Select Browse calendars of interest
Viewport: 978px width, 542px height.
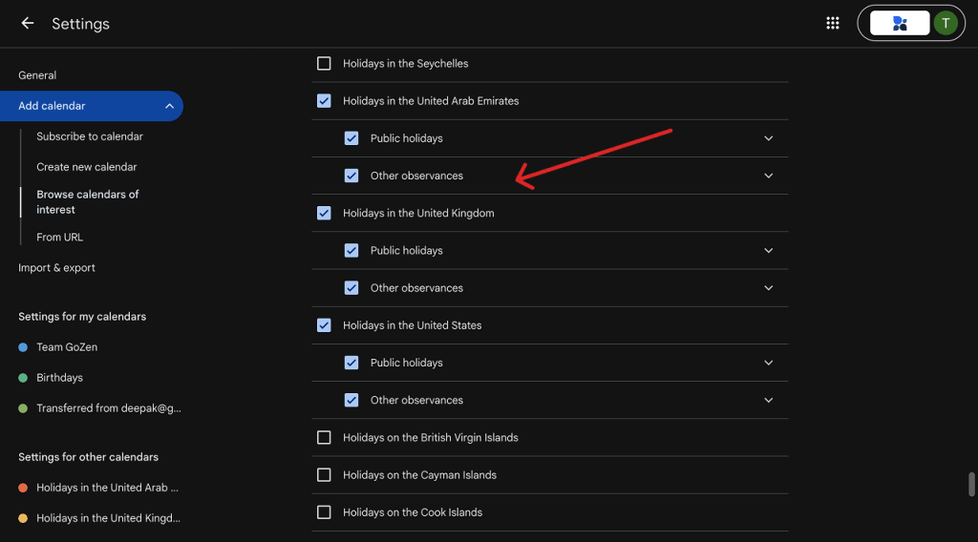click(88, 202)
